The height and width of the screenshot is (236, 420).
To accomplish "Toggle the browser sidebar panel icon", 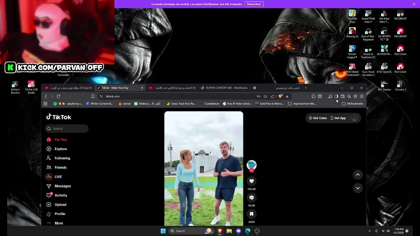I will pos(336,96).
